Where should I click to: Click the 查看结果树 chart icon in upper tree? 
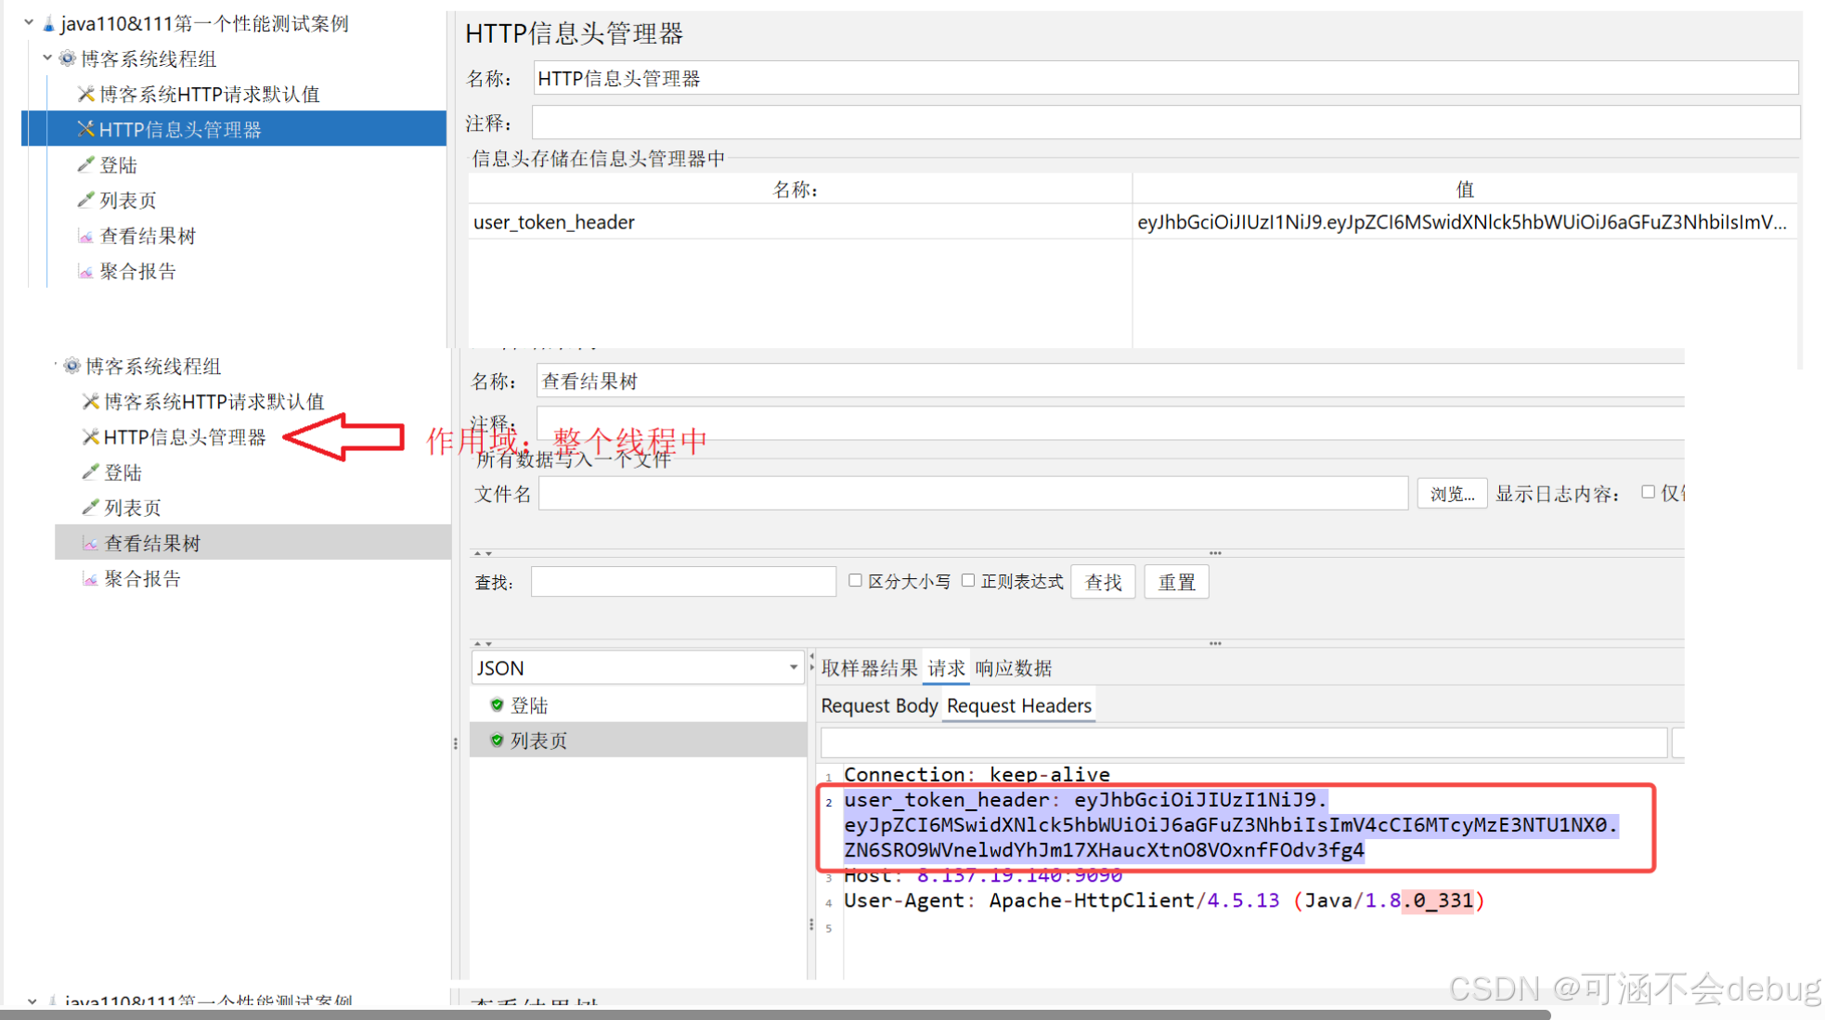[85, 236]
